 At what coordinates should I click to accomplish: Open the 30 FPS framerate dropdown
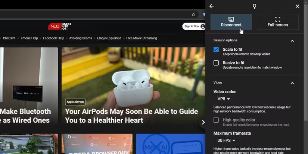click(x=226, y=141)
